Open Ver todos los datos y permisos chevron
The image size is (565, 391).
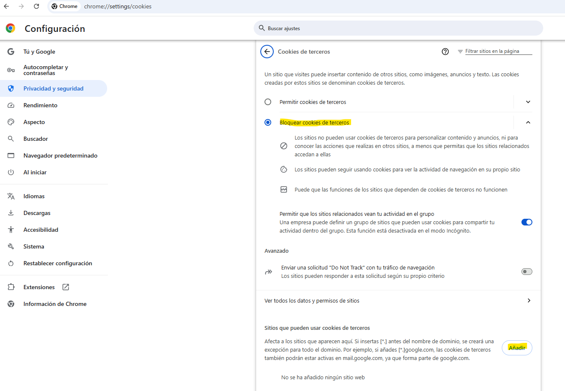tap(529, 300)
